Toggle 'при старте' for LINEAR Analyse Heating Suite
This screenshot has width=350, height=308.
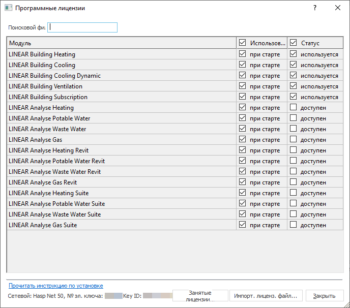point(243,193)
